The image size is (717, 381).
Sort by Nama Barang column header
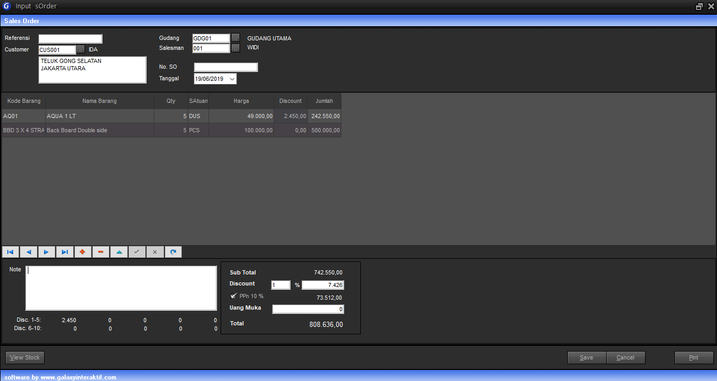[x=99, y=101]
